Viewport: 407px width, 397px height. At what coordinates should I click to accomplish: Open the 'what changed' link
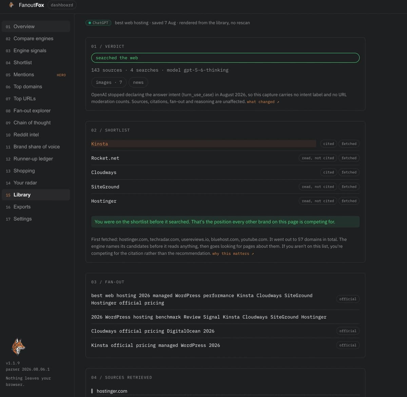pyautogui.click(x=263, y=102)
